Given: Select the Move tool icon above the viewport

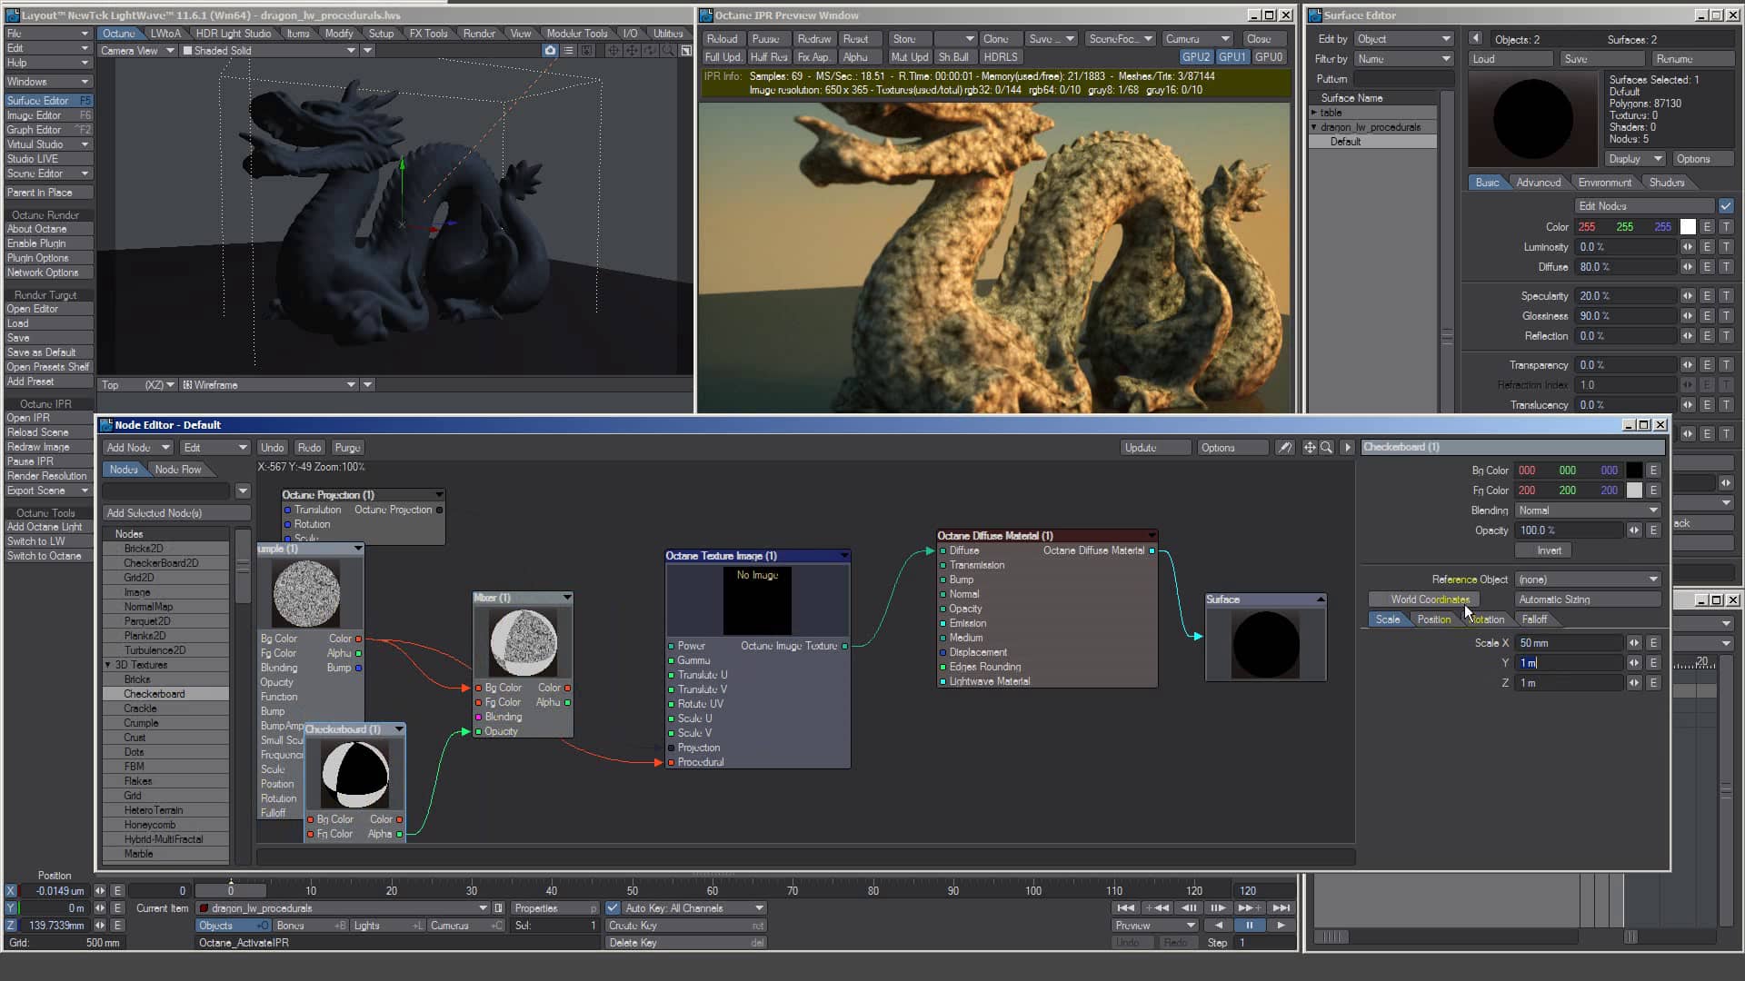Looking at the screenshot, I should coord(632,50).
